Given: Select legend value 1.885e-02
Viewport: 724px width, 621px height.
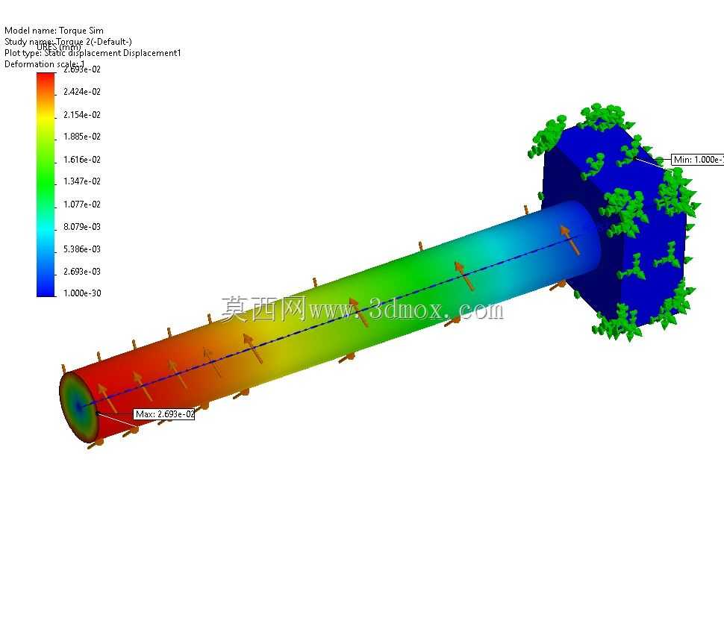Looking at the screenshot, I should coord(81,136).
